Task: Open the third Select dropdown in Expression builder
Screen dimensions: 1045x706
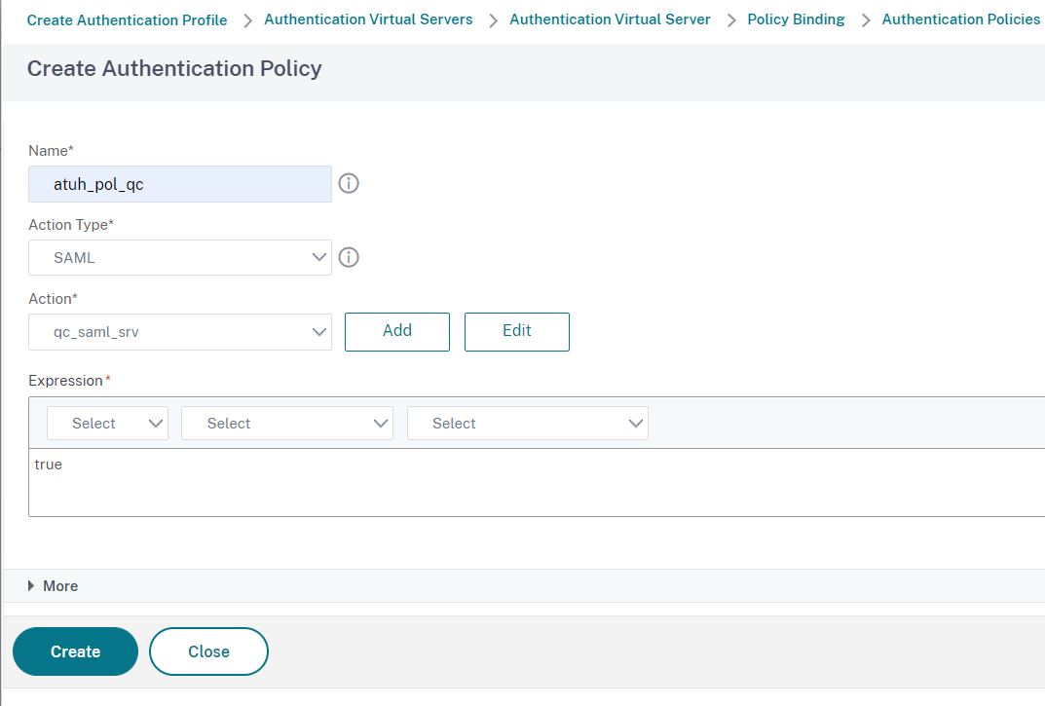Action: (527, 423)
